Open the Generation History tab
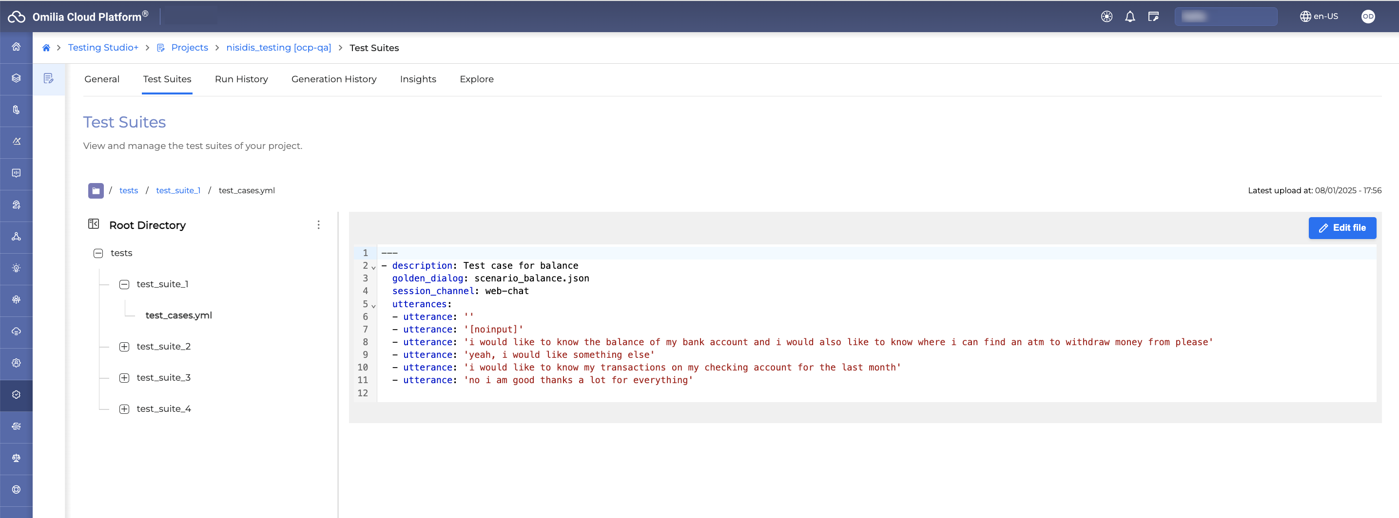 tap(333, 79)
